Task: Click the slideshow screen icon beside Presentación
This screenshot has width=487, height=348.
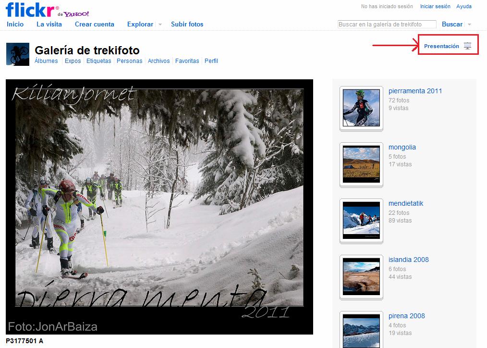Action: 467,46
